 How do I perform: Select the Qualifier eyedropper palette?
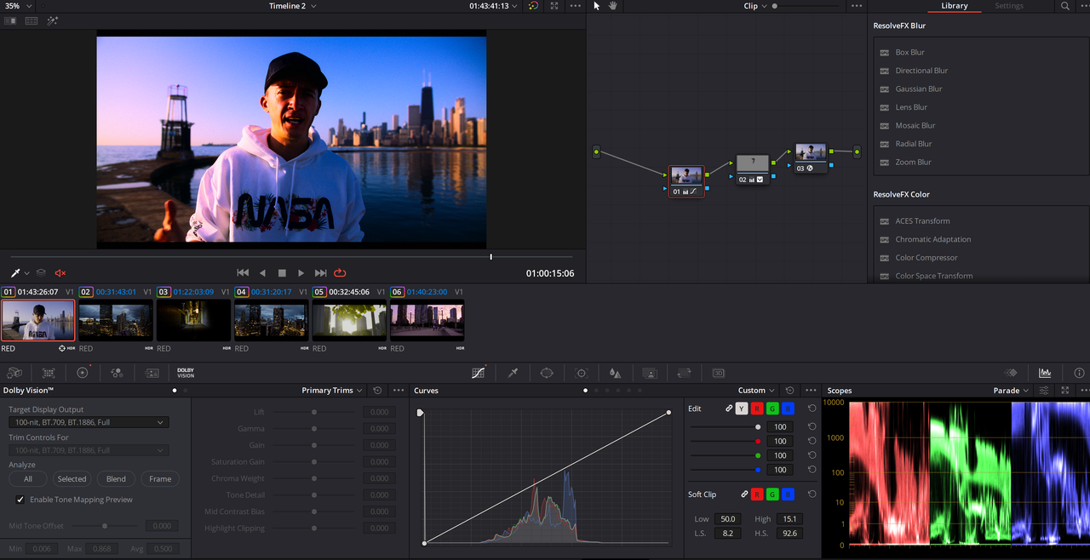point(513,373)
